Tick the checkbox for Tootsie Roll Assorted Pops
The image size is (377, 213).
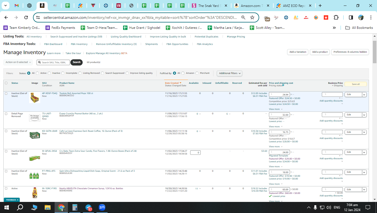click(6, 93)
